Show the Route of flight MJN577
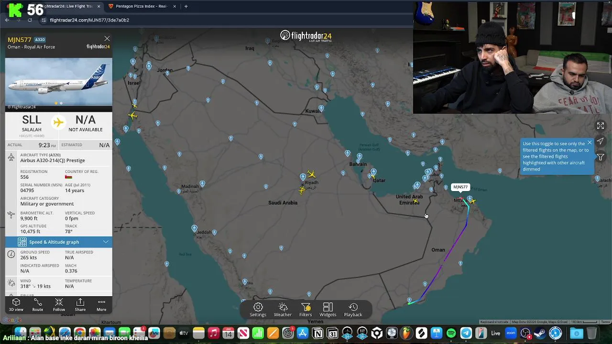The height and width of the screenshot is (344, 612). pos(37,305)
